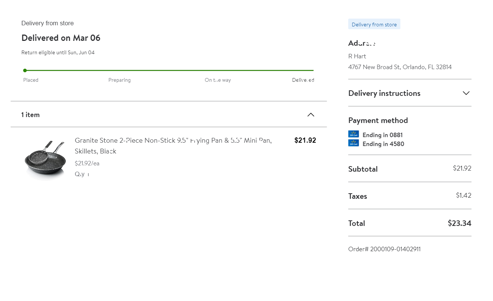Click the Preparing progress step label

pyautogui.click(x=119, y=80)
